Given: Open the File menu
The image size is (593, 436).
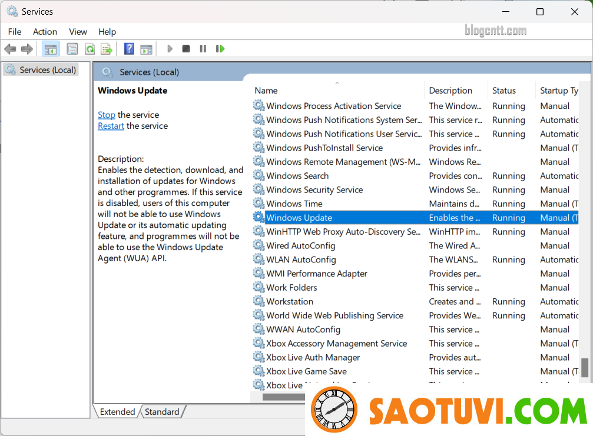Looking at the screenshot, I should coord(15,32).
